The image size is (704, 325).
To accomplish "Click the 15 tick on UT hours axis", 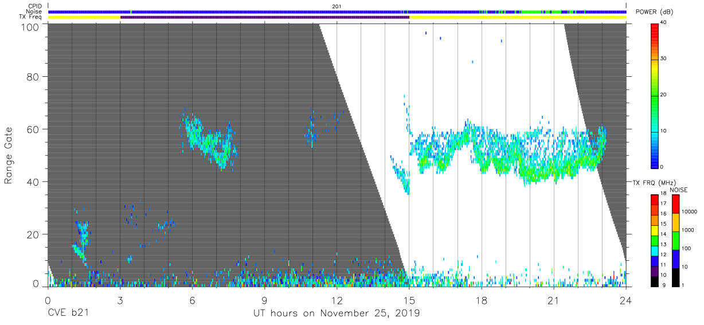I will [409, 300].
